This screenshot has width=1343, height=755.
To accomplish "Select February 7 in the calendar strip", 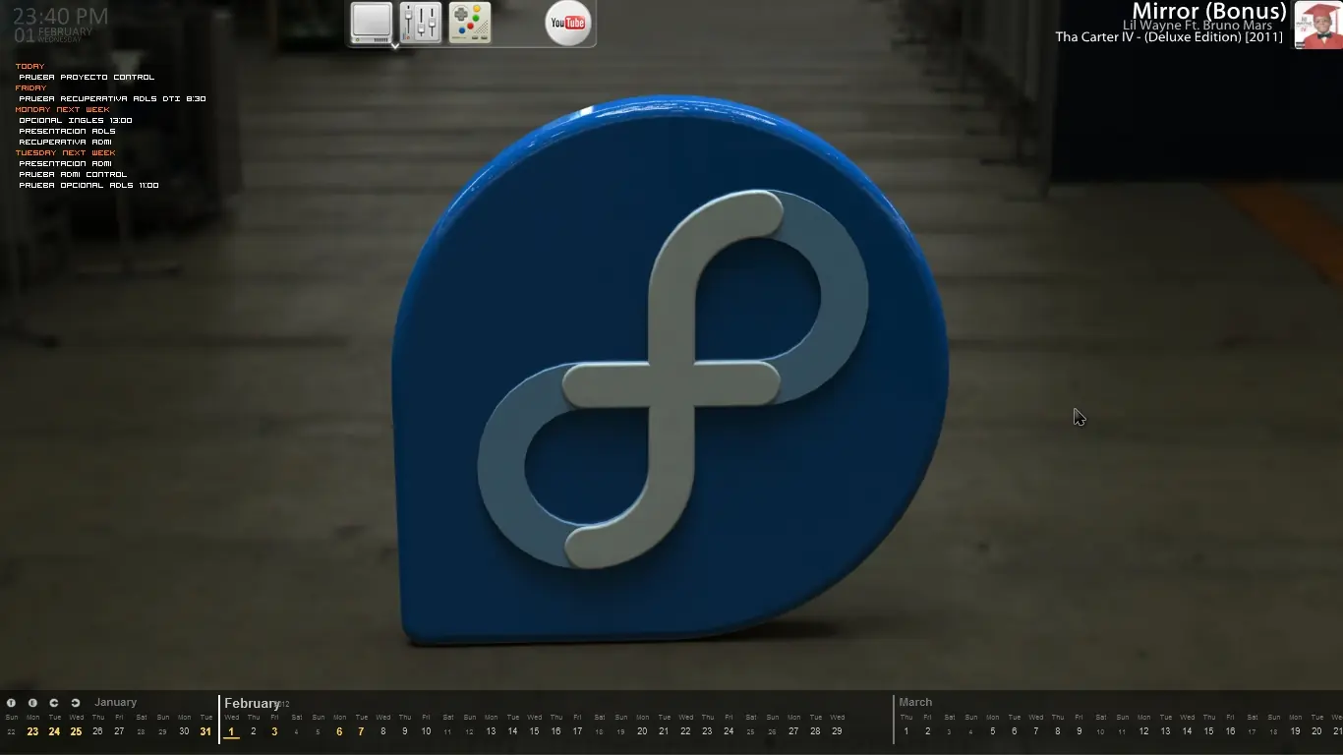I will click(361, 731).
